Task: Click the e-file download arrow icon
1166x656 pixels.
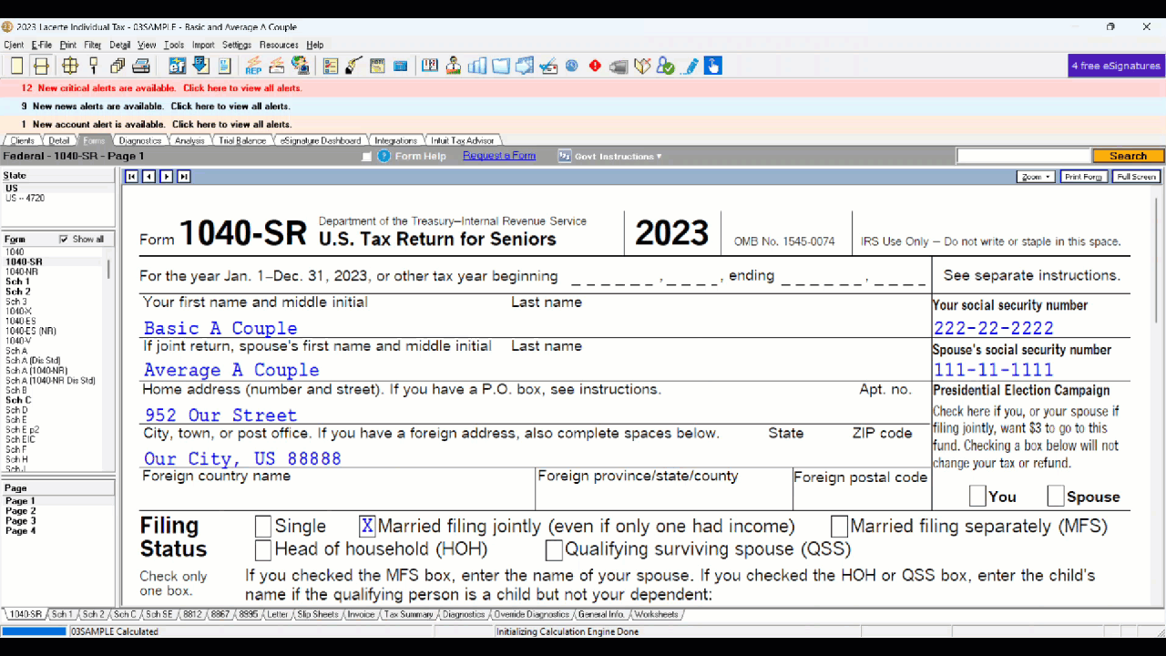Action: click(200, 66)
